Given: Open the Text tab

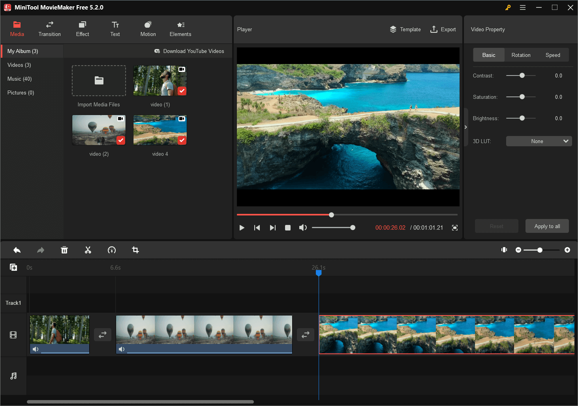Looking at the screenshot, I should click(115, 29).
